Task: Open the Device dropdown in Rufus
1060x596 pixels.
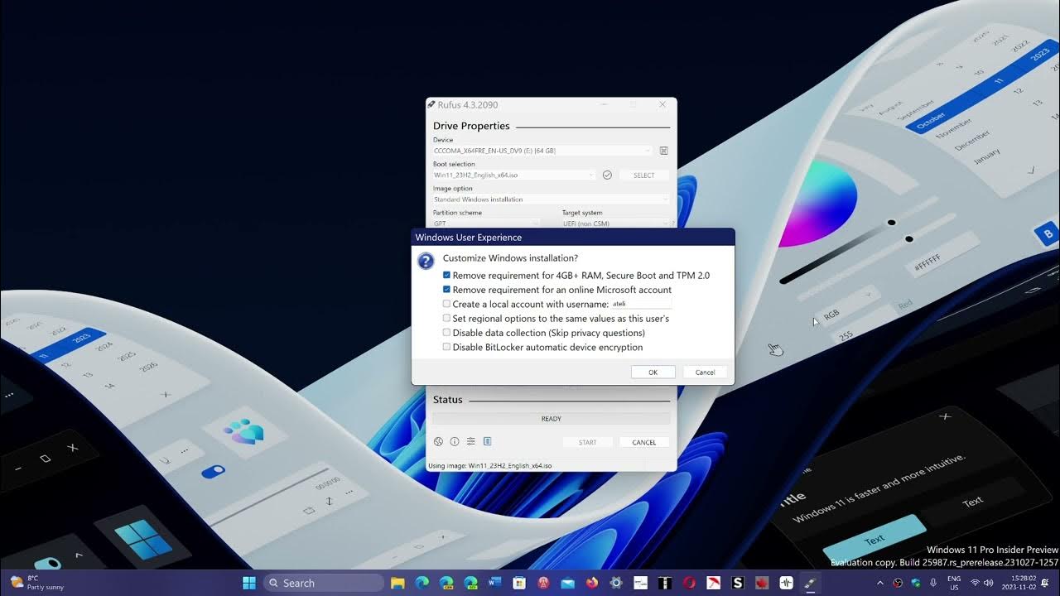Action: click(542, 151)
